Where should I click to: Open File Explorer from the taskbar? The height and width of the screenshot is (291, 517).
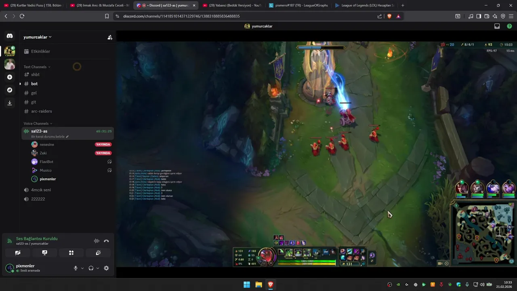point(258,285)
